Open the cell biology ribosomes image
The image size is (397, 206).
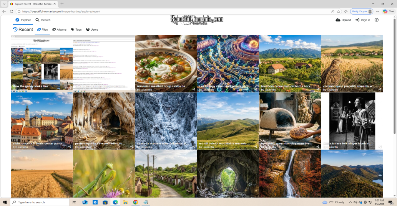pyautogui.click(x=228, y=61)
